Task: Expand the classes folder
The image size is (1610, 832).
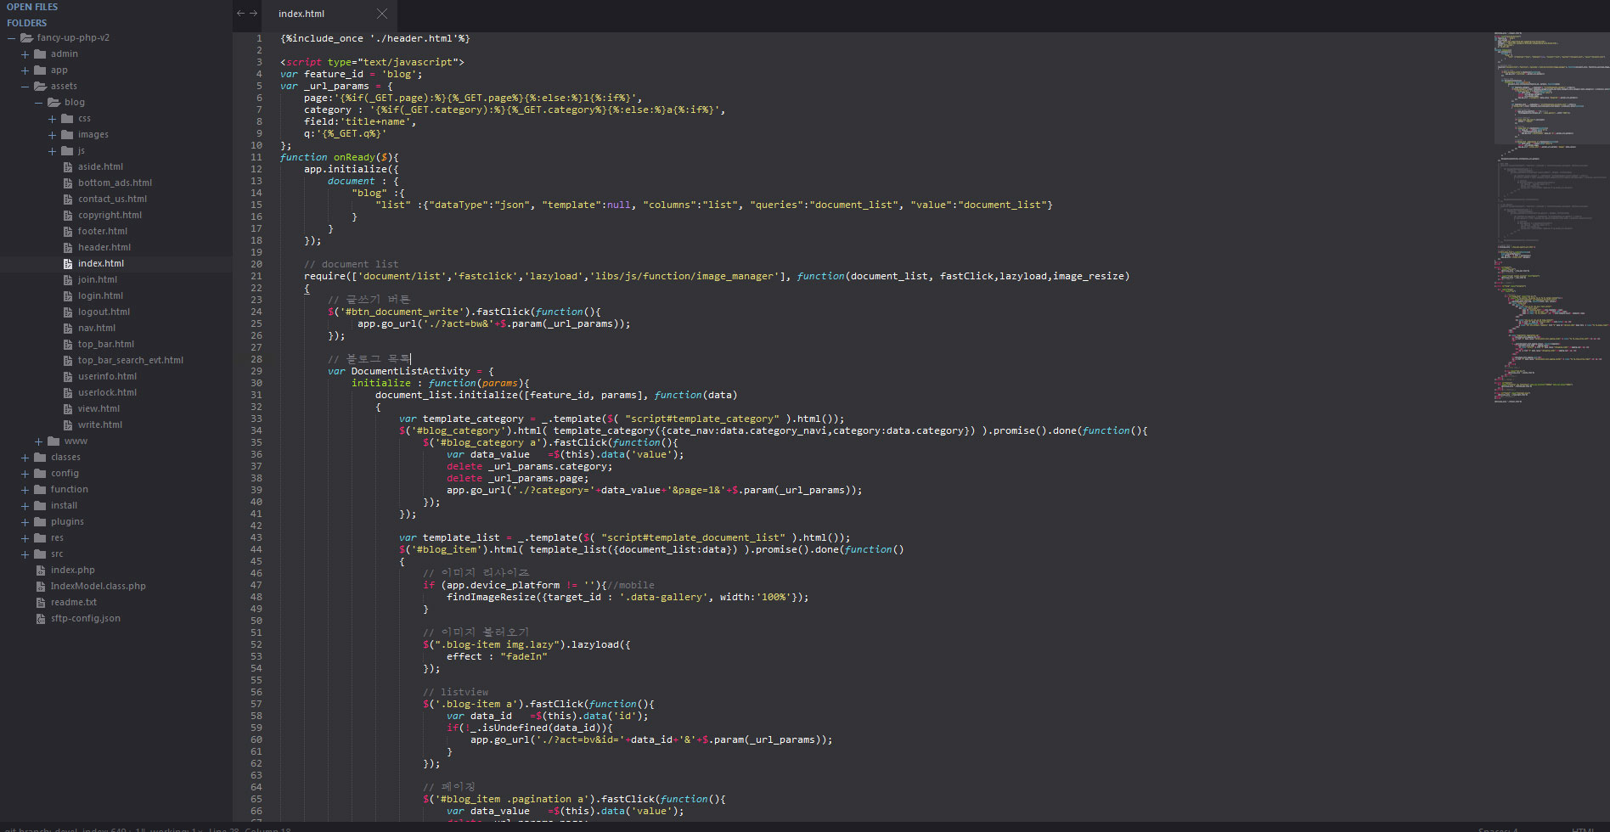Action: [x=25, y=458]
